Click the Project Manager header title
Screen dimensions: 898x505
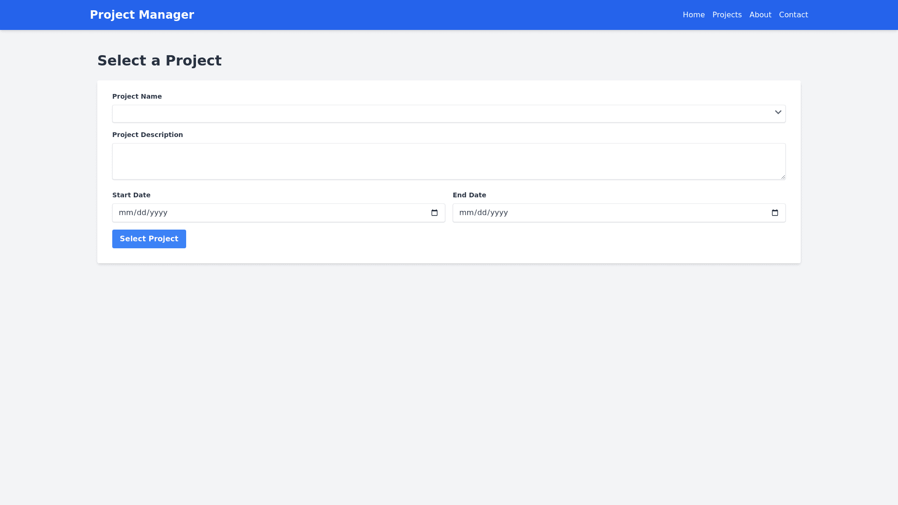tap(142, 15)
